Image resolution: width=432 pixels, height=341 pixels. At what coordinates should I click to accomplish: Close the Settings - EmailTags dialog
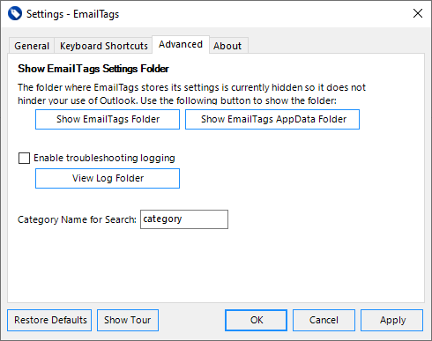[418, 13]
